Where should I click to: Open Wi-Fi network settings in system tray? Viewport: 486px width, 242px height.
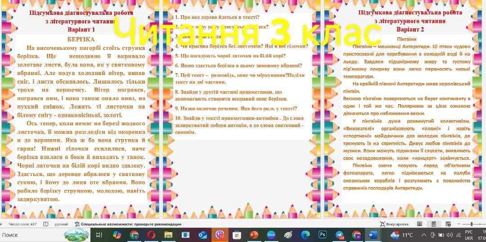point(459,235)
